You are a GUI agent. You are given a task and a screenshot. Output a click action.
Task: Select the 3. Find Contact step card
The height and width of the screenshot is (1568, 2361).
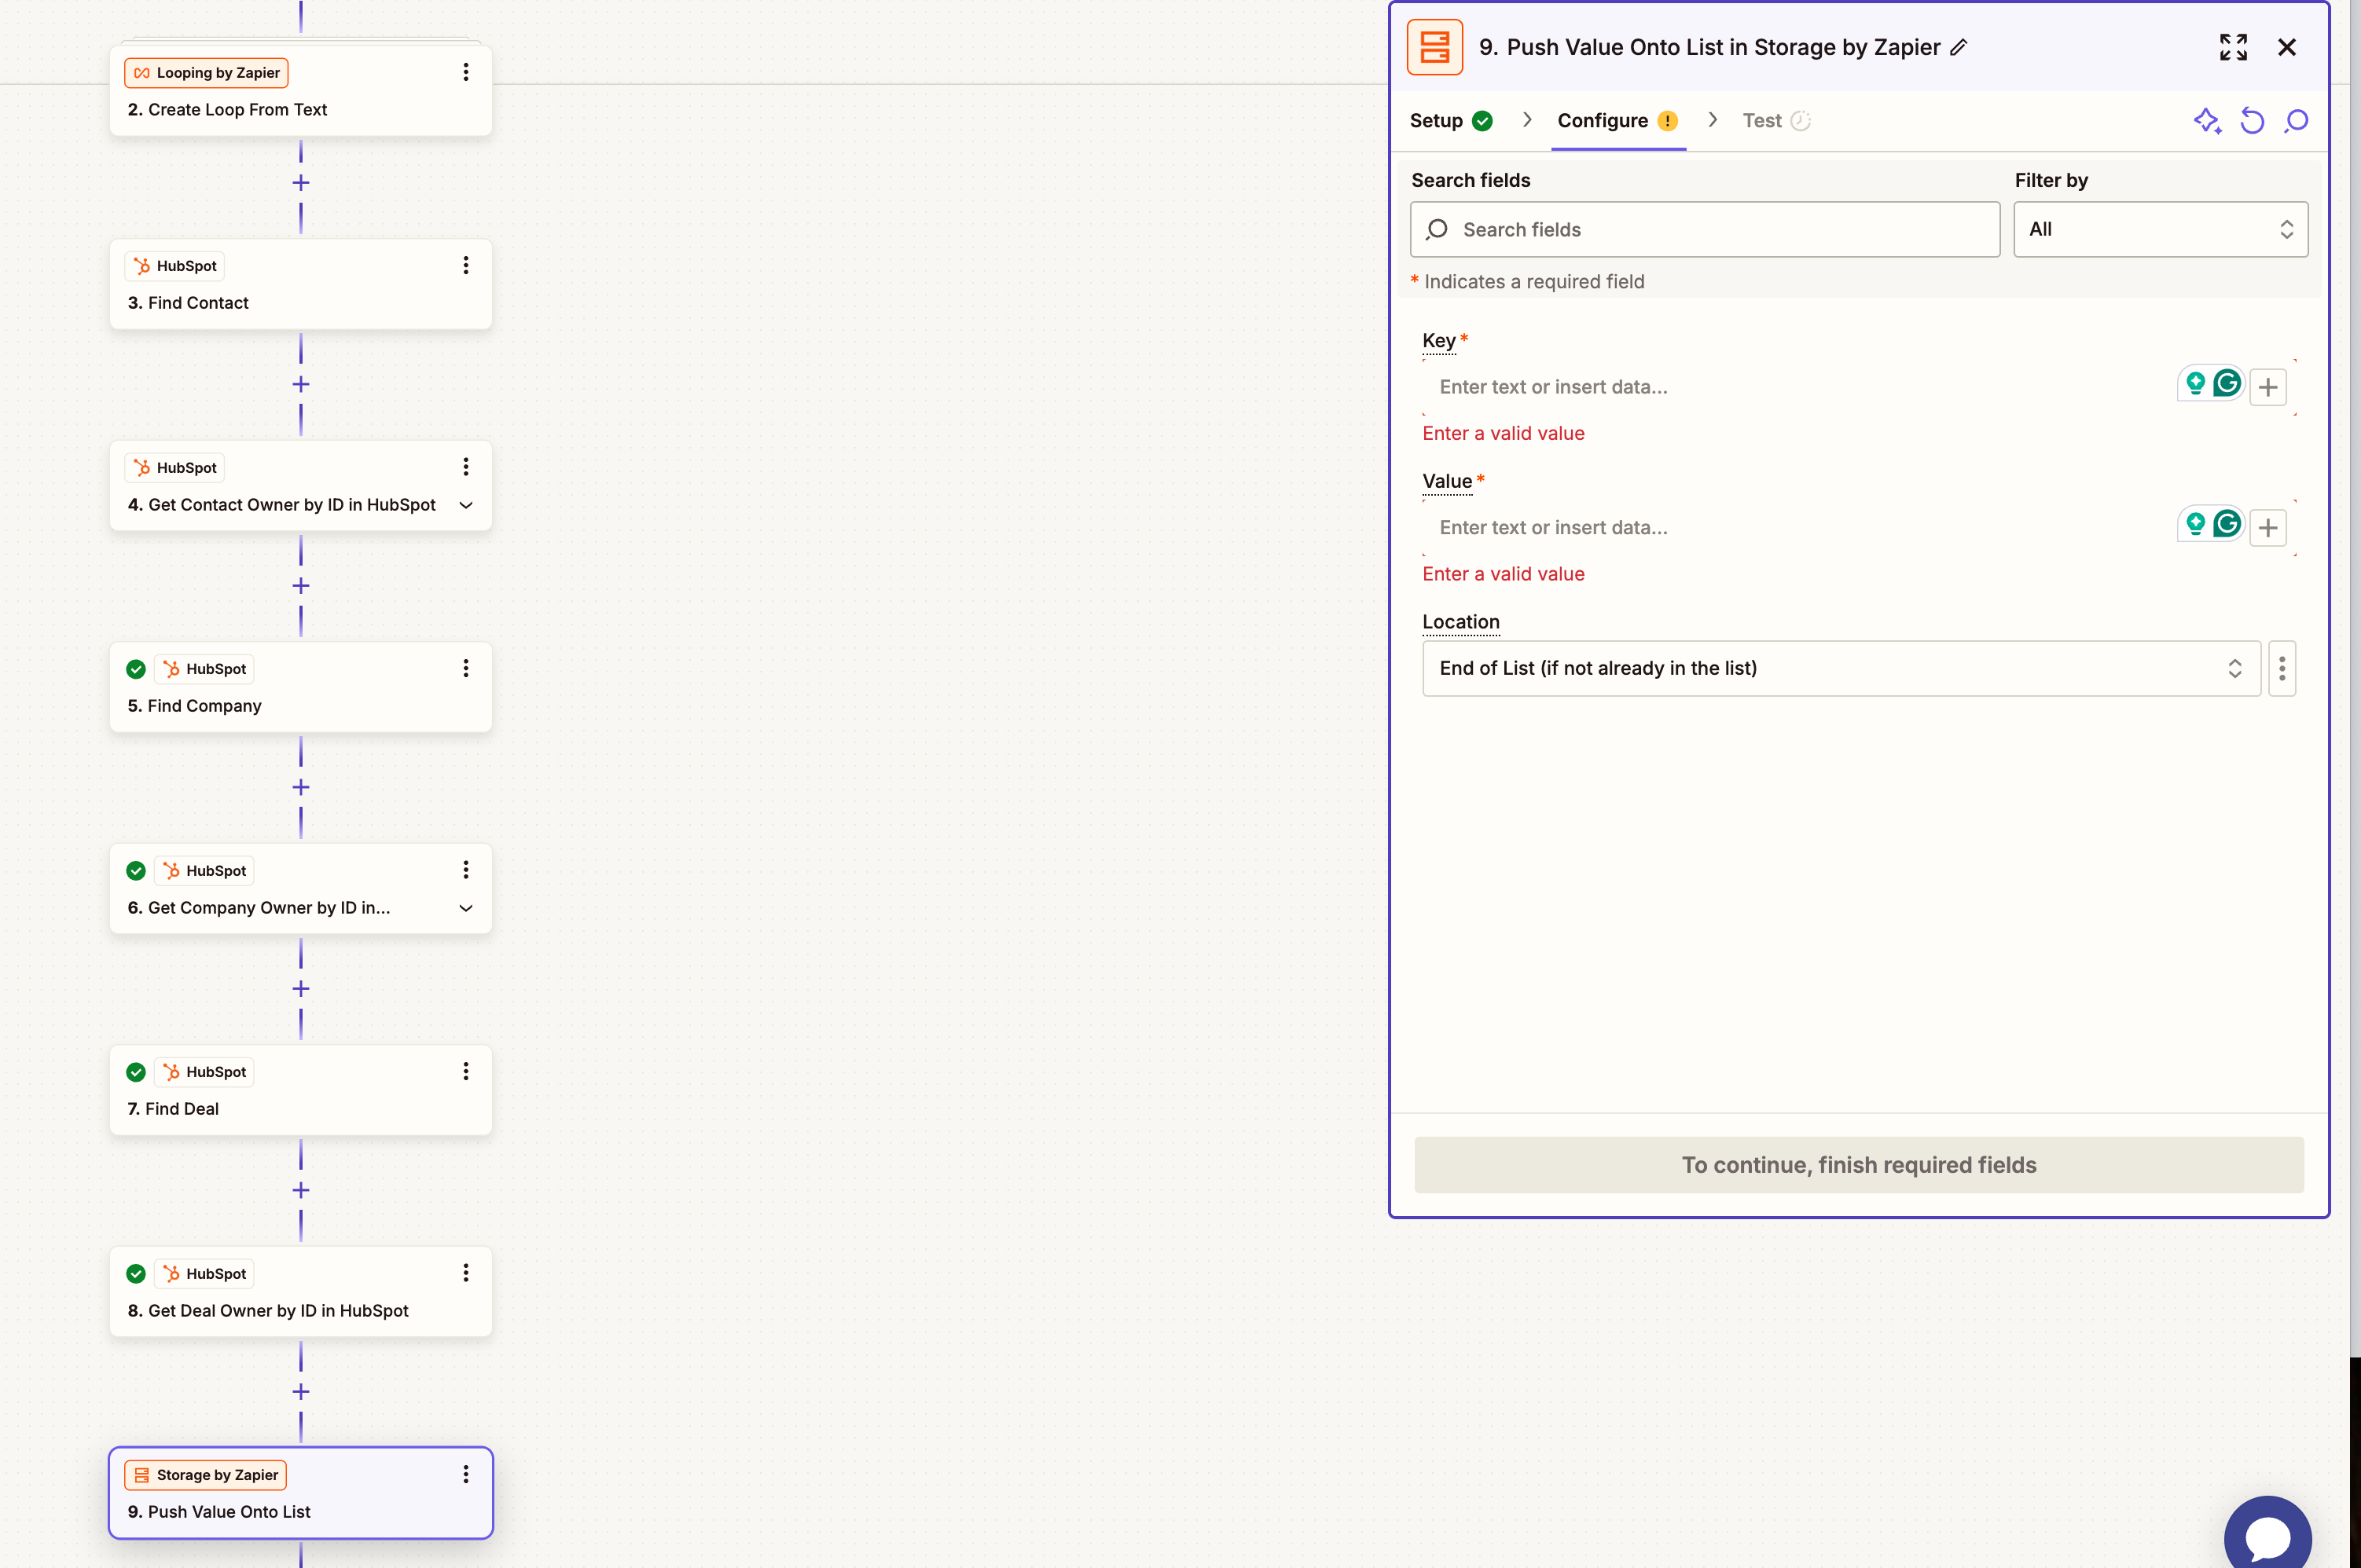click(300, 284)
